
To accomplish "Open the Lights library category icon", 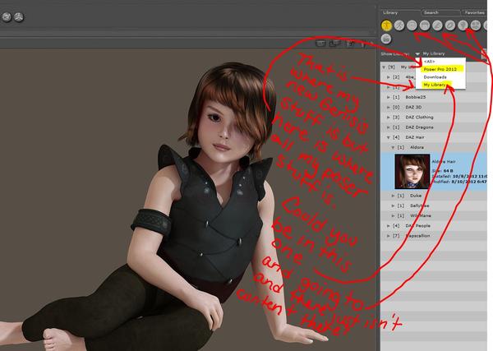I will [463, 25].
